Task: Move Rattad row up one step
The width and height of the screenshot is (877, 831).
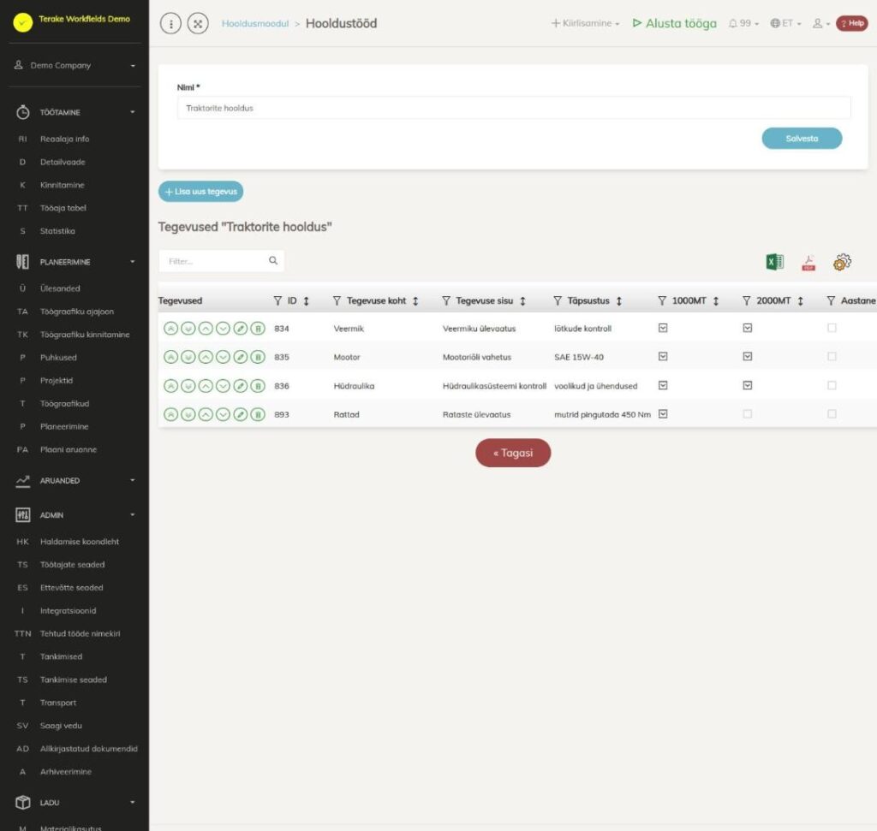Action: 206,415
